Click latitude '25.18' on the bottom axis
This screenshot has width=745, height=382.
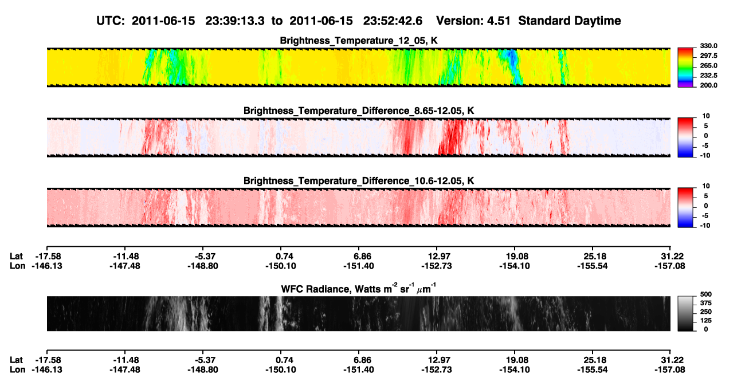[595, 360]
